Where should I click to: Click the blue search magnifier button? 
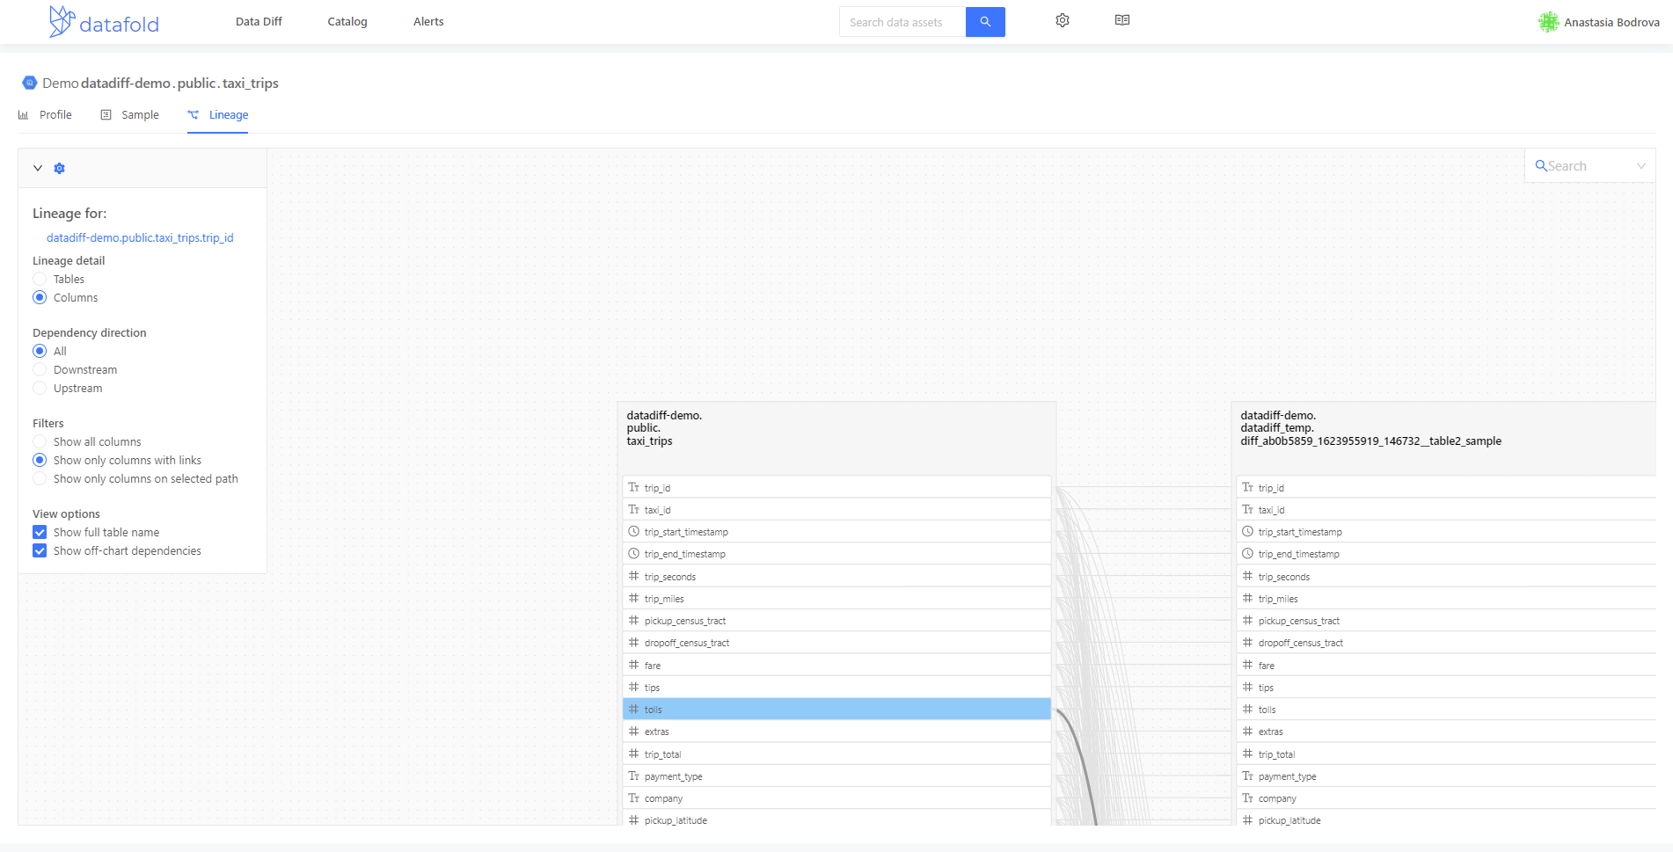985,22
